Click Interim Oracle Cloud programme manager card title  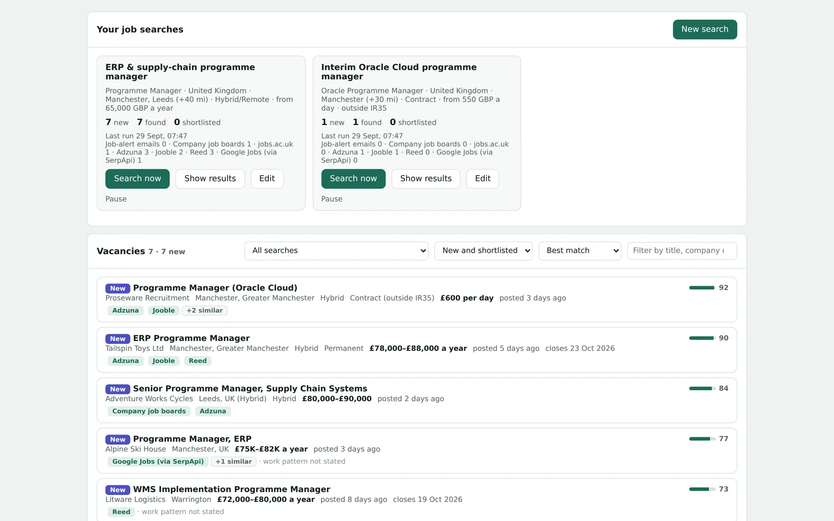[399, 72]
